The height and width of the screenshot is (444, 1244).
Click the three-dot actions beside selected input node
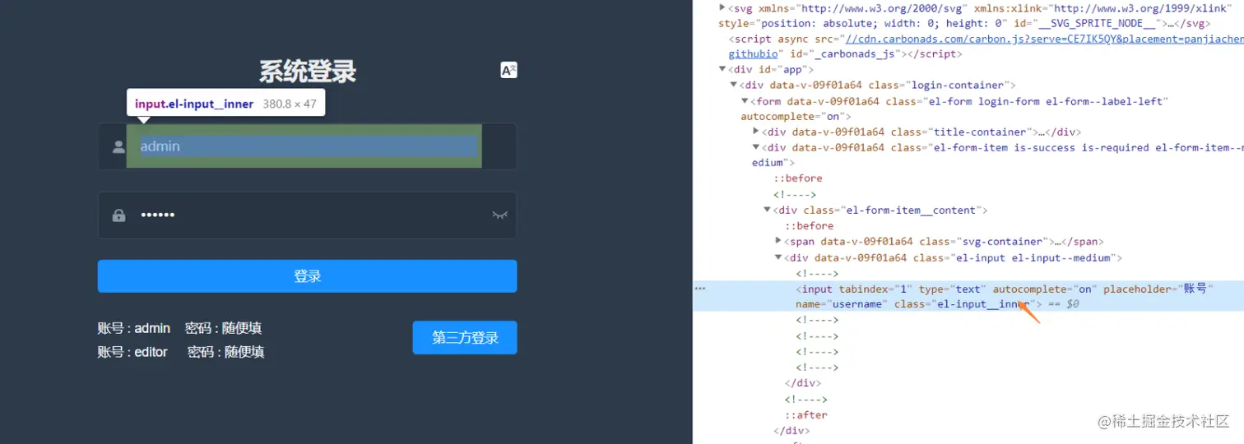click(700, 289)
